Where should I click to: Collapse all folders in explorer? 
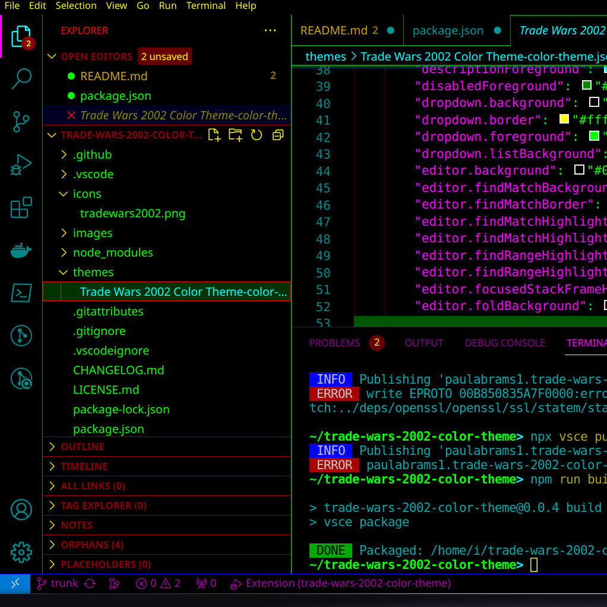tap(278, 135)
